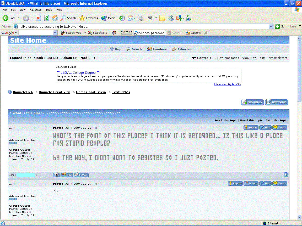Edit this page in Microsoft Word
302x226 pixels.
150,18
